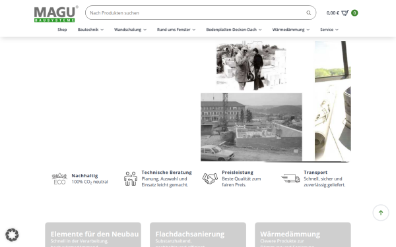This screenshot has height=247, width=396.
Task: Click the 0,00 € cart total
Action: click(x=333, y=13)
